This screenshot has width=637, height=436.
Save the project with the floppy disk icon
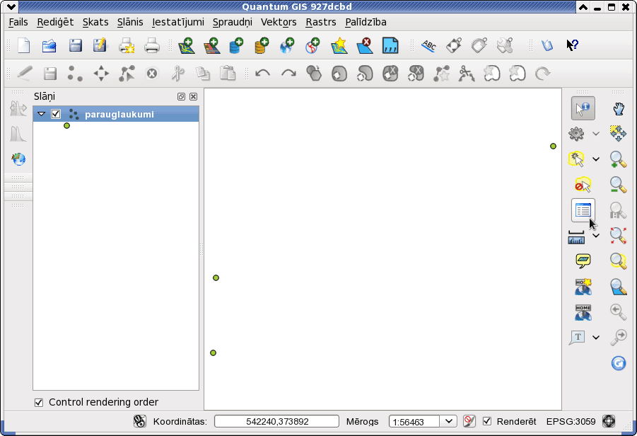(x=75, y=45)
